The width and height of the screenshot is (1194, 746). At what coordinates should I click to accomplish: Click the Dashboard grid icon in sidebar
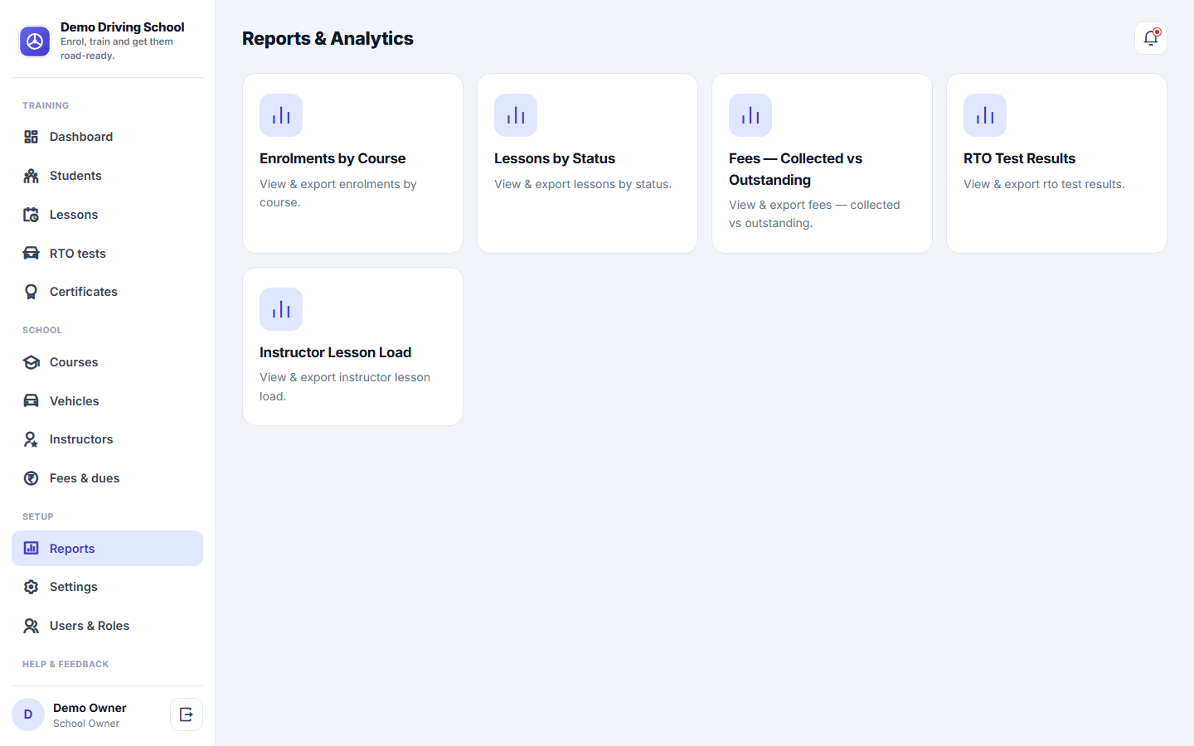point(31,137)
